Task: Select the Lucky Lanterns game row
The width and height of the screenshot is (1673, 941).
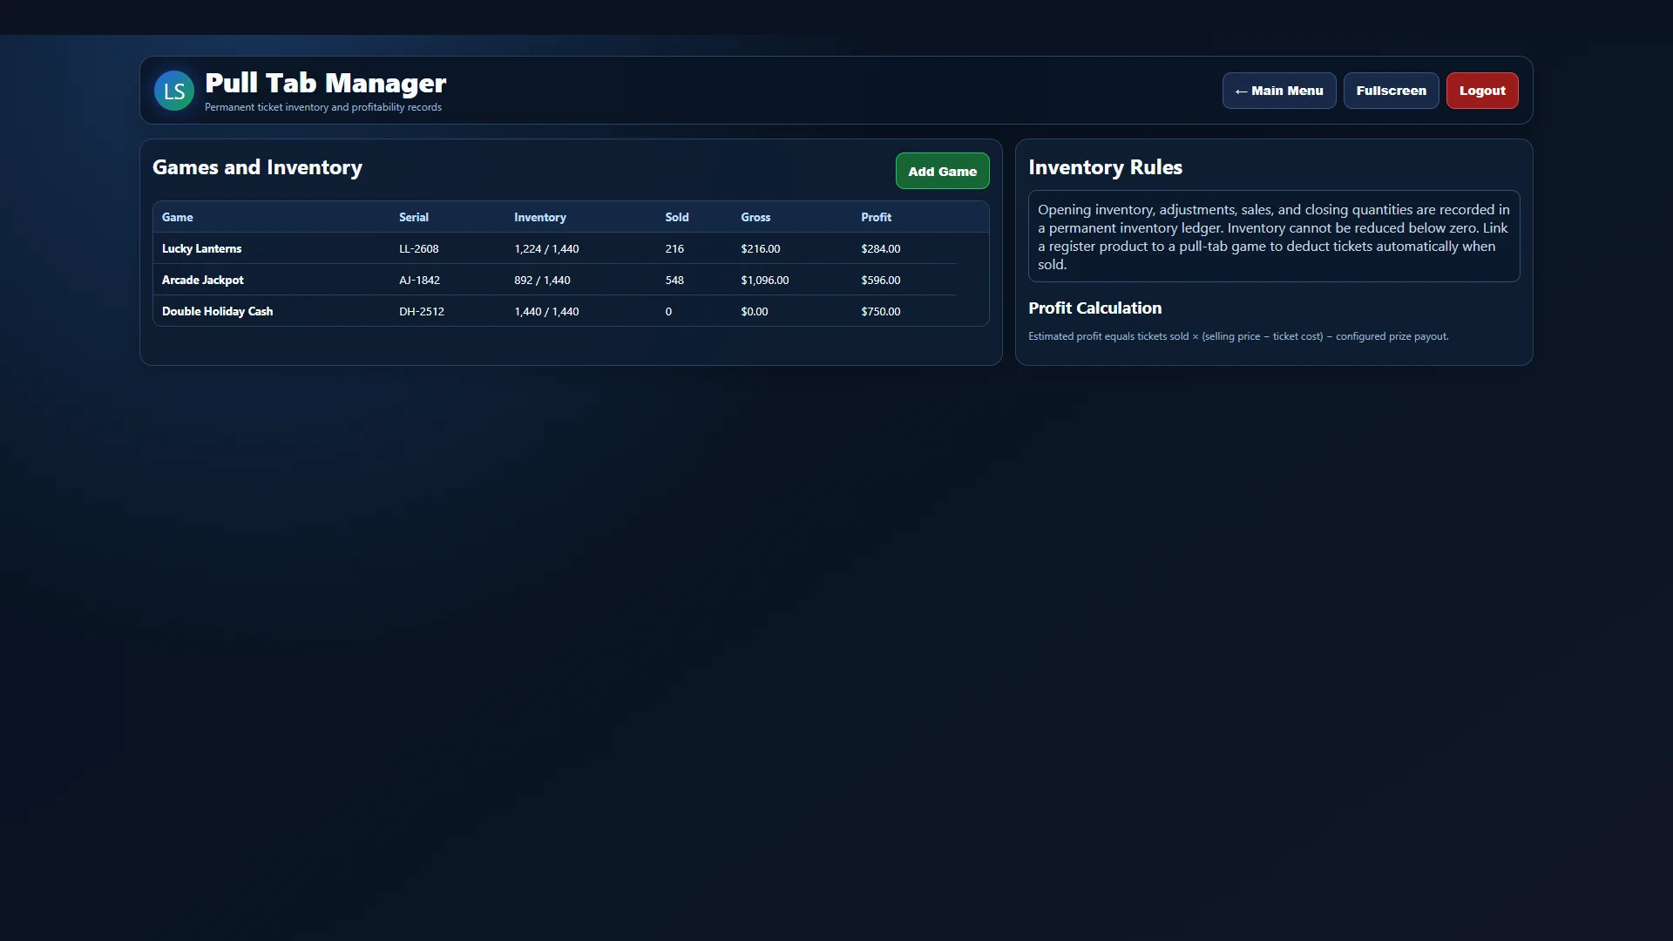Action: [555, 248]
